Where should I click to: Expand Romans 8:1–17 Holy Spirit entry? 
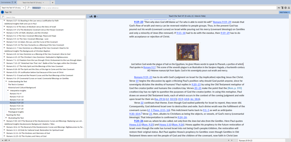click(5, 66)
